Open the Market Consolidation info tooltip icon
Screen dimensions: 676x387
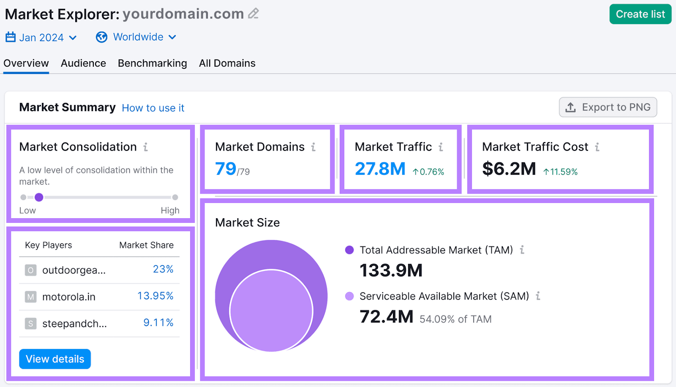146,147
